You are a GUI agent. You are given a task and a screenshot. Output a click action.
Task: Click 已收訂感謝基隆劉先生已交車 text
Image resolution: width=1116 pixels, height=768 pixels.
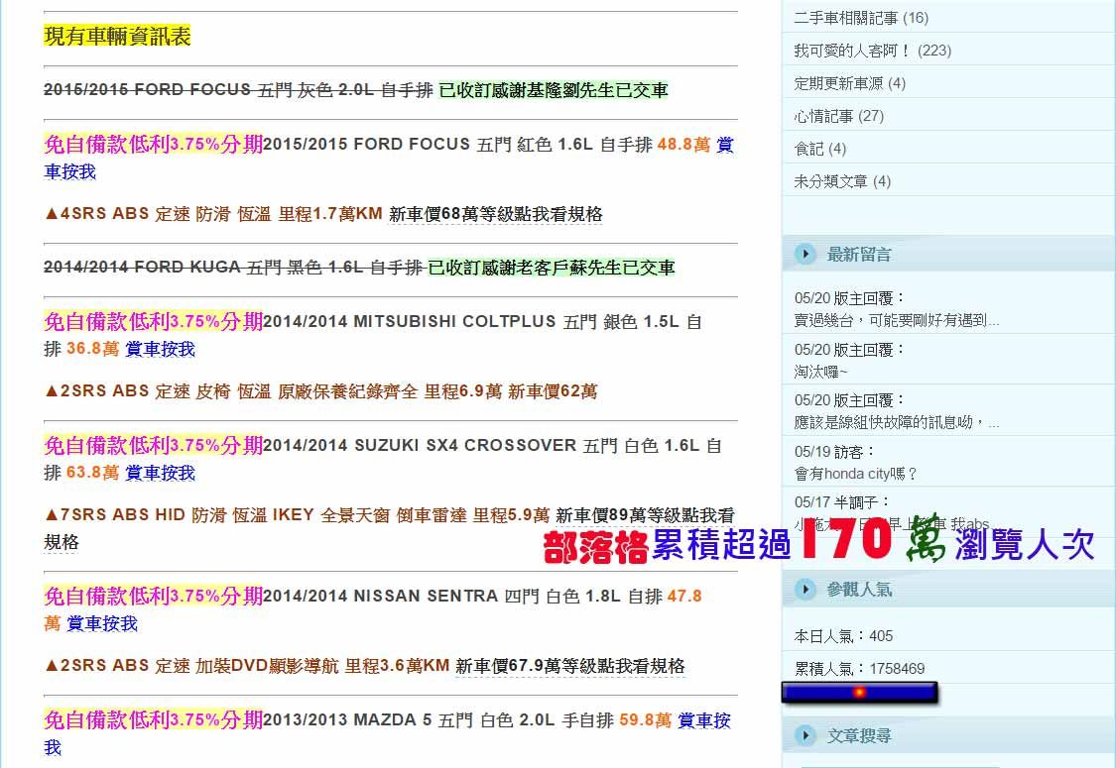point(554,90)
